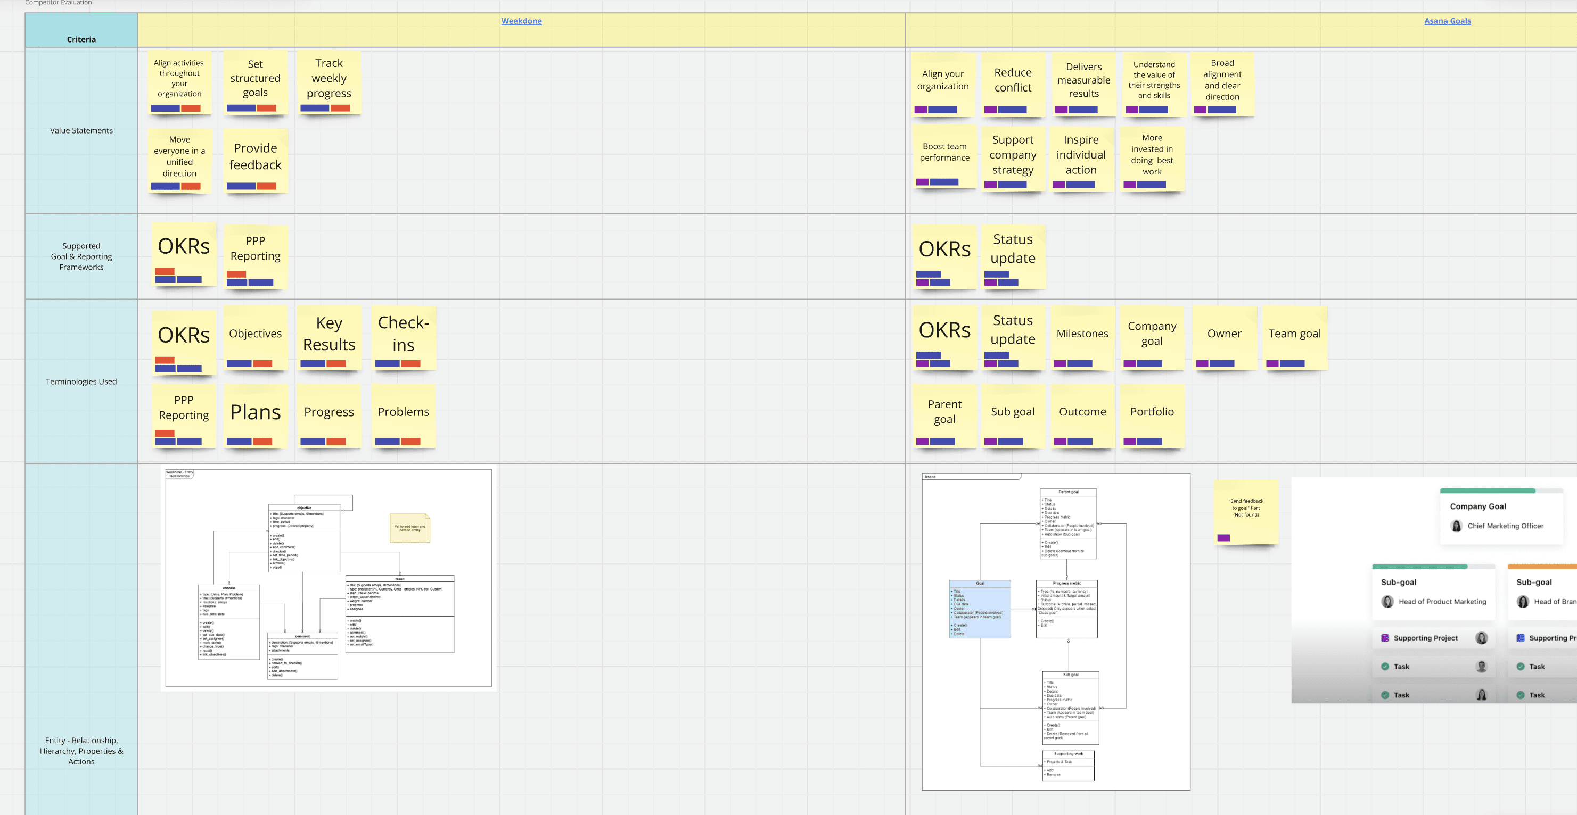Click the 'Provide feedback' sticky note
This screenshot has width=1577, height=815.
point(255,160)
